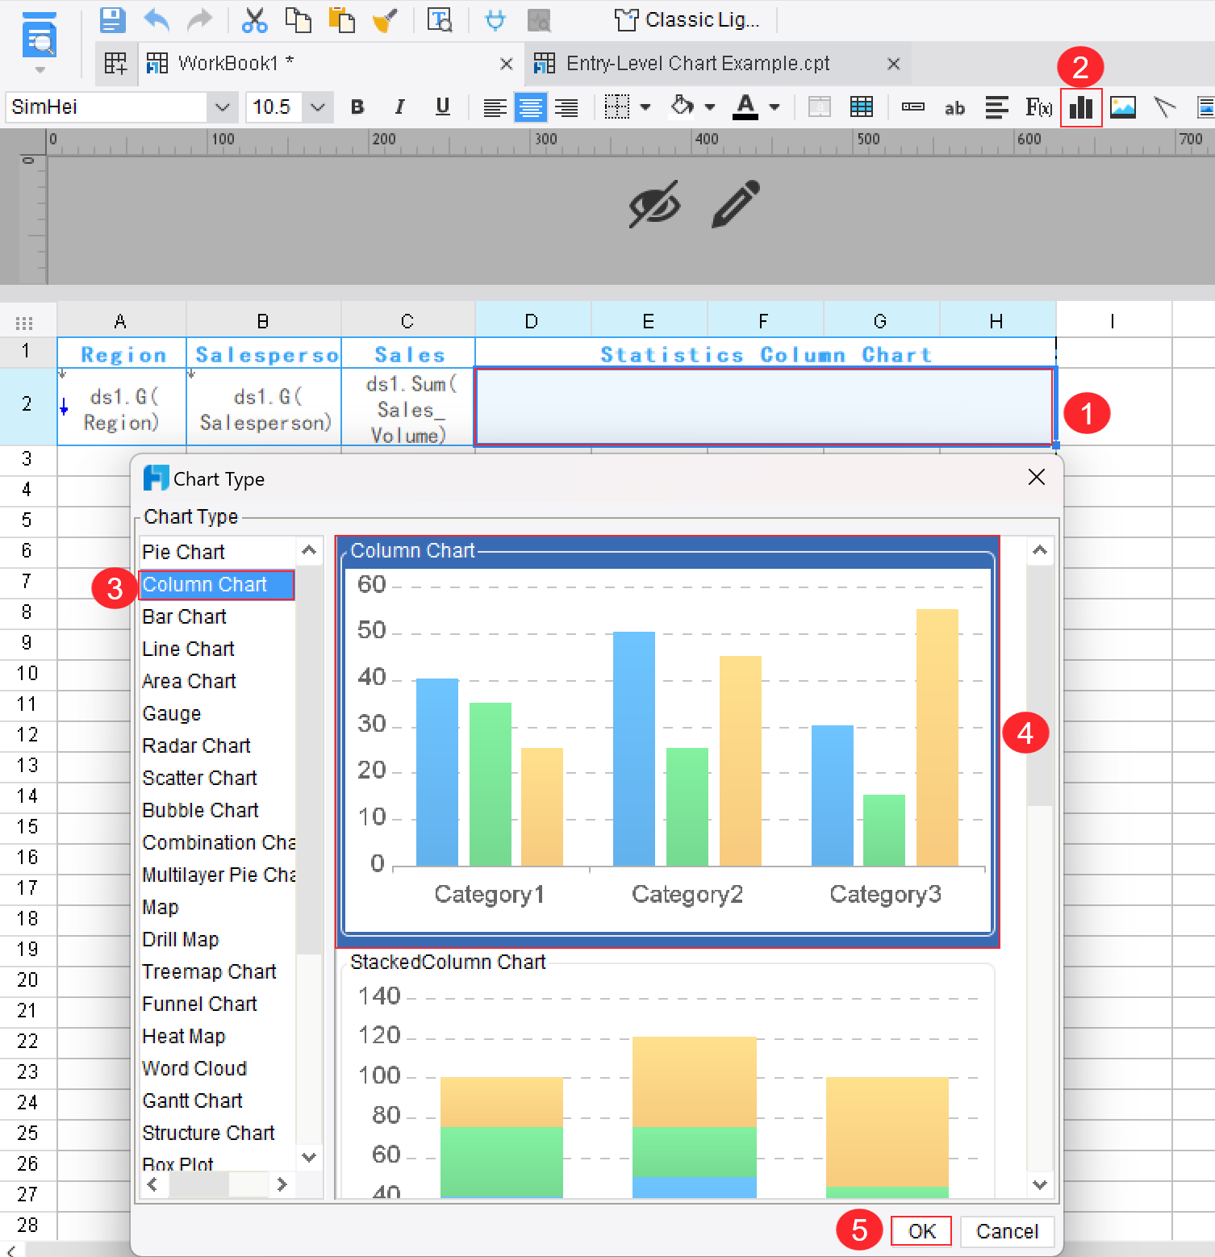
Task: Insert image into the cell
Action: pyautogui.click(x=1123, y=106)
